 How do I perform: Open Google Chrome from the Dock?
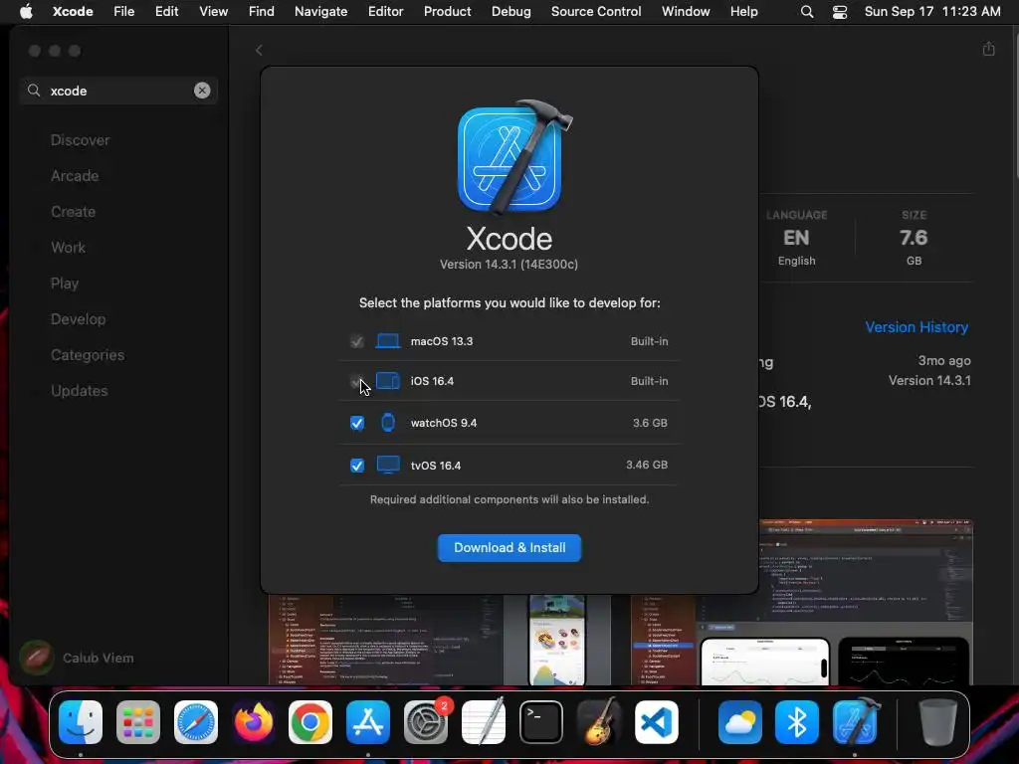tap(310, 722)
